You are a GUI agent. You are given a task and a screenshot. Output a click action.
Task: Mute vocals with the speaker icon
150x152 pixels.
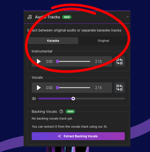tap(34, 98)
